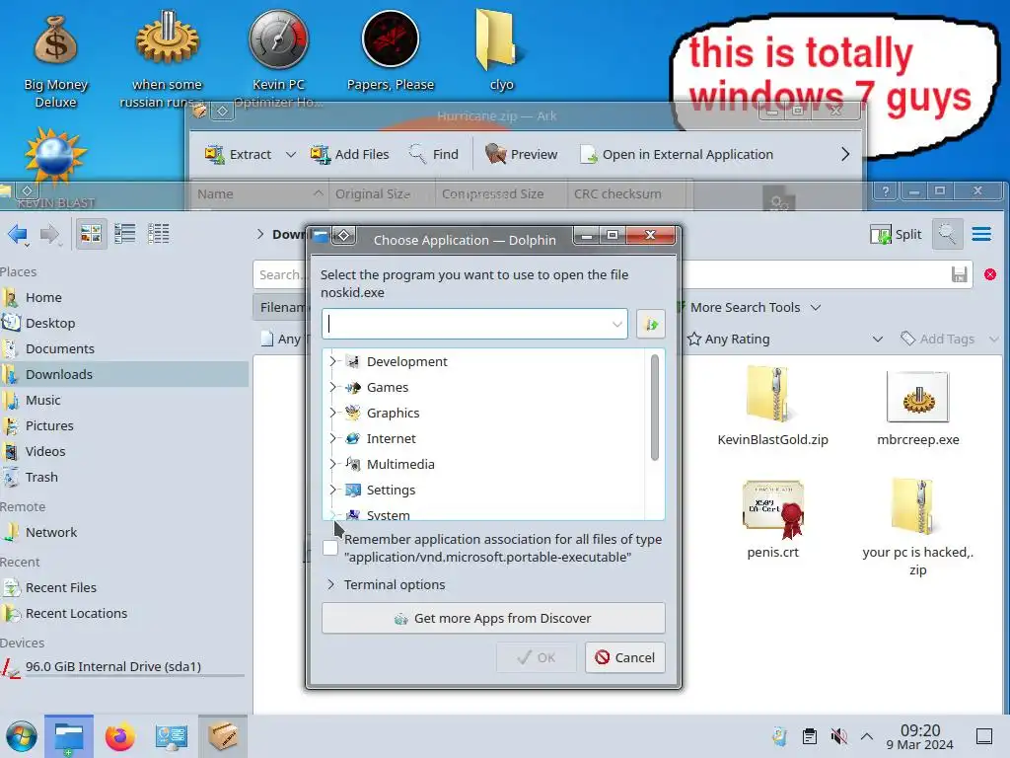
Task: Expand the Settings category
Action: tap(332, 490)
